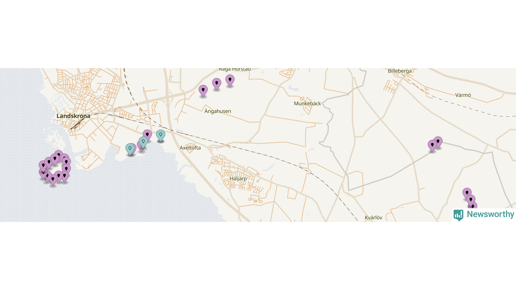This screenshot has height=290, width=516.
Task: Select the rightmost purple marker above Ängahusen
Action: click(230, 81)
